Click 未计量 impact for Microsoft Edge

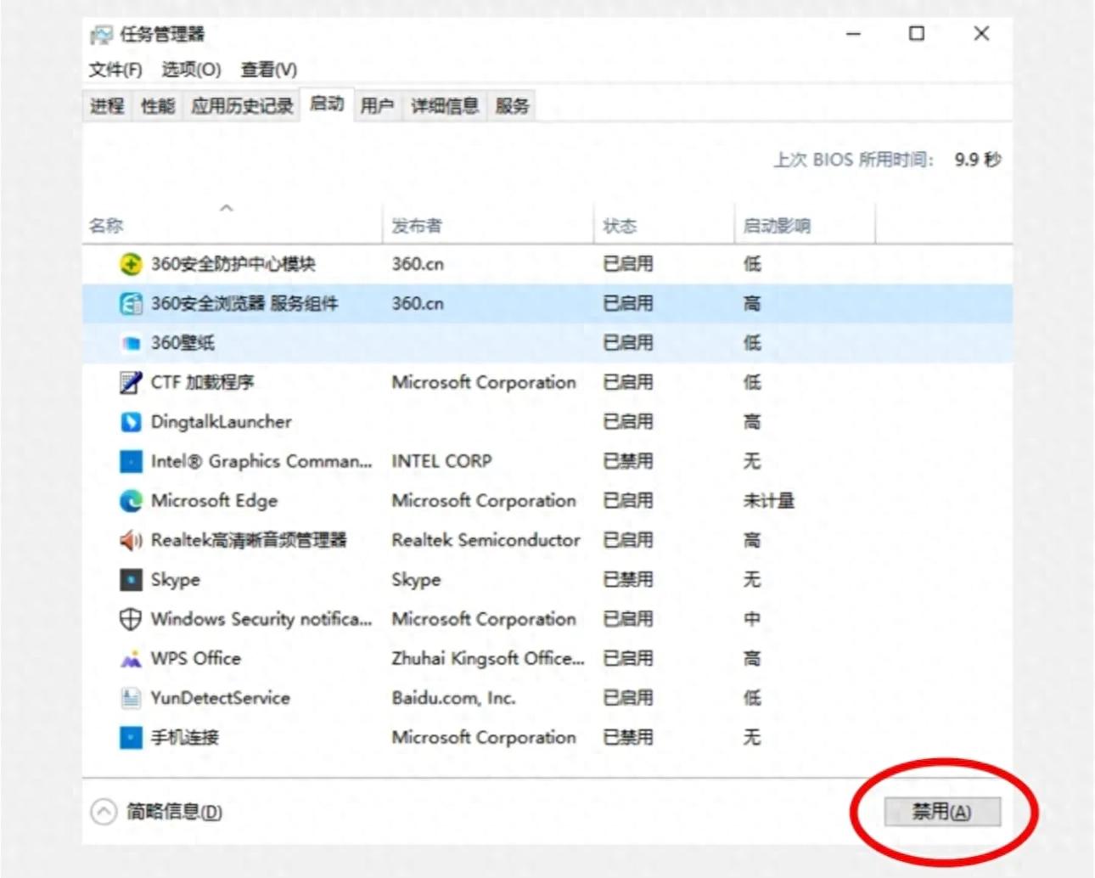pos(769,501)
